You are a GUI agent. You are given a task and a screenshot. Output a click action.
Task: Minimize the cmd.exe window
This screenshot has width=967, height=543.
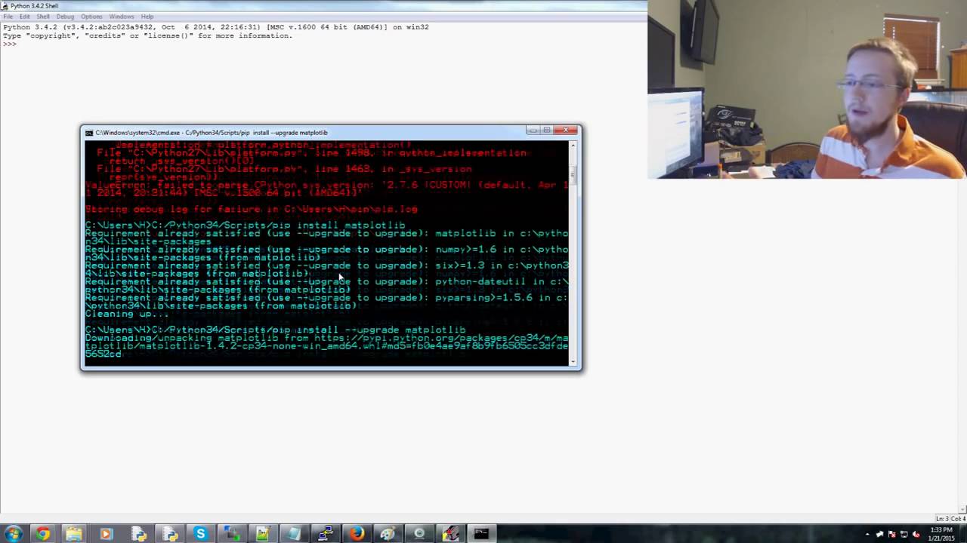click(x=533, y=130)
